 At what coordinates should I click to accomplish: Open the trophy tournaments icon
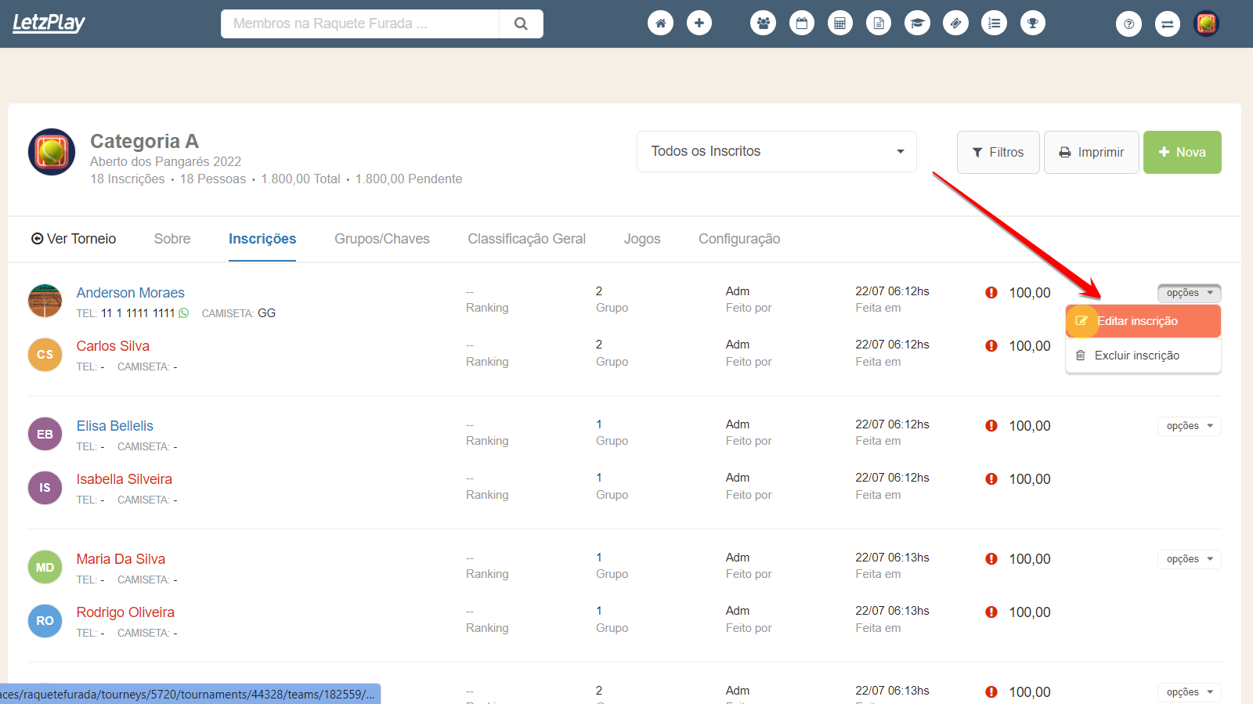[x=1033, y=23]
